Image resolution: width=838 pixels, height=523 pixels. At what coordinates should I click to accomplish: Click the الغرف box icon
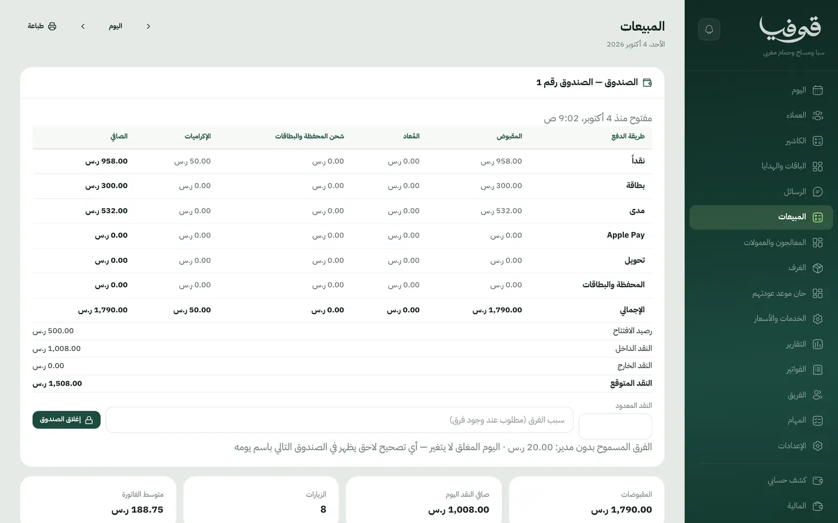pos(818,268)
